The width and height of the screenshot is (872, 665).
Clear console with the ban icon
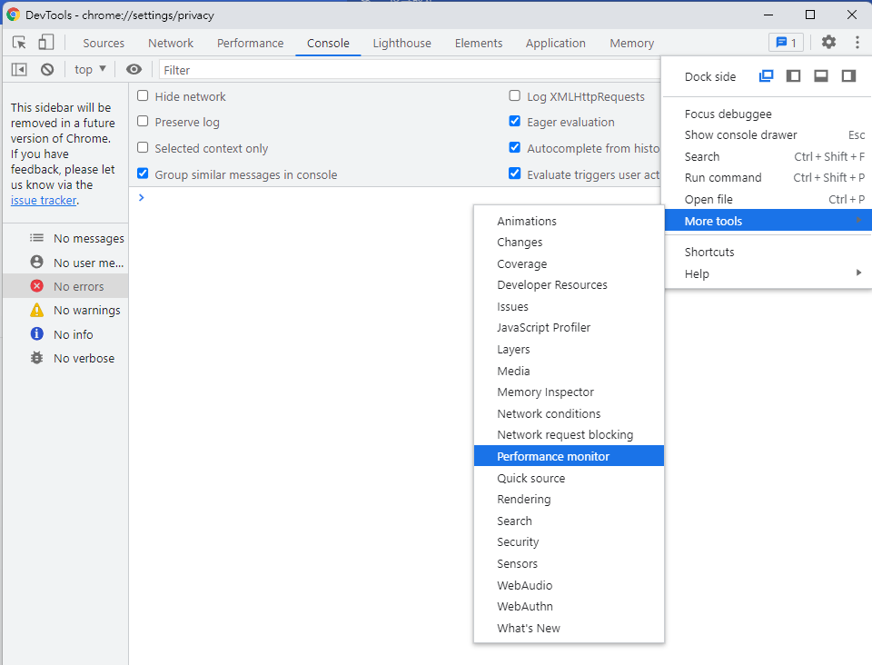[47, 69]
